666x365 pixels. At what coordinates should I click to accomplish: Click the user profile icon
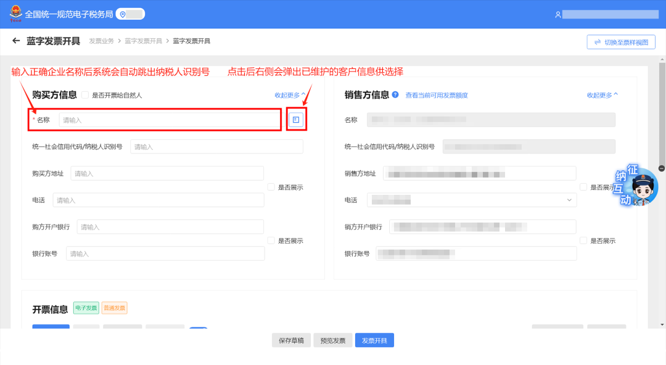click(x=557, y=14)
